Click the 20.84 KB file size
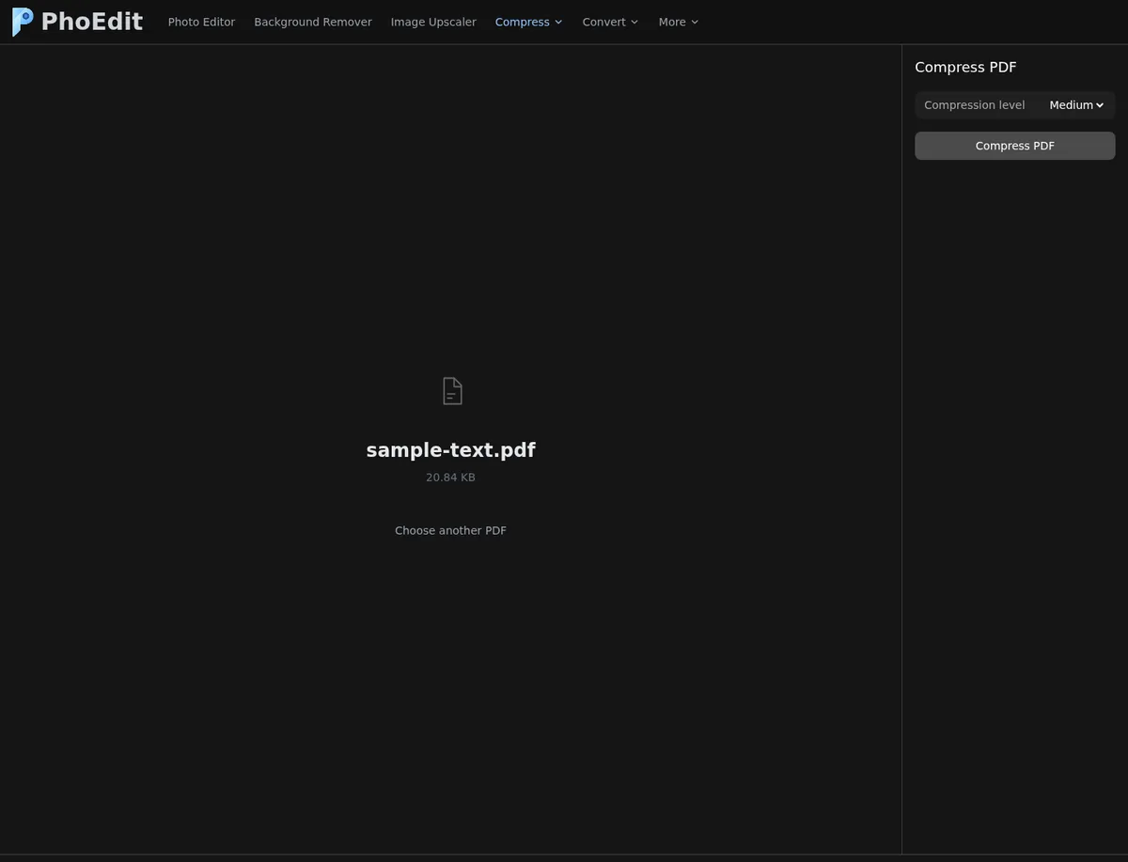The image size is (1128, 862). tap(450, 478)
